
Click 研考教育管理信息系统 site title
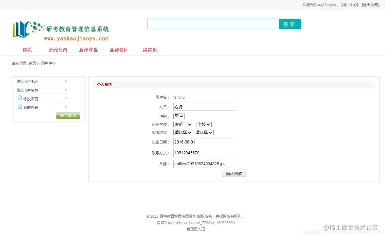(x=78, y=29)
